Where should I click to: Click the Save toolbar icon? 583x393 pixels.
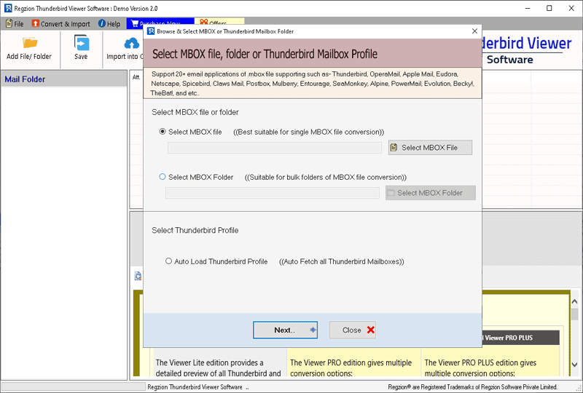point(81,44)
